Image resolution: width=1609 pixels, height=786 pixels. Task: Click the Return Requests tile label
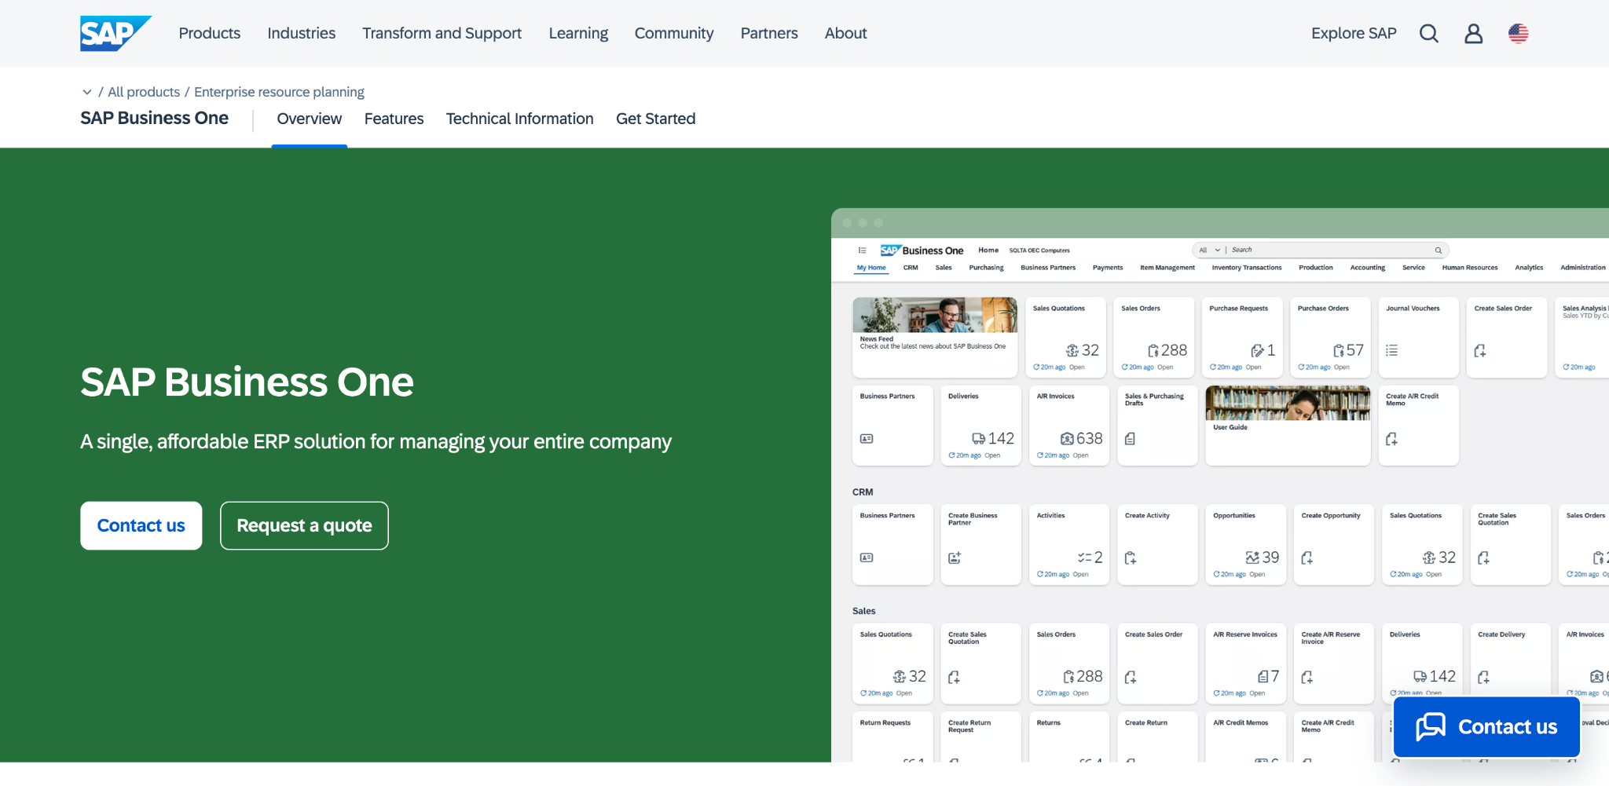pyautogui.click(x=885, y=723)
